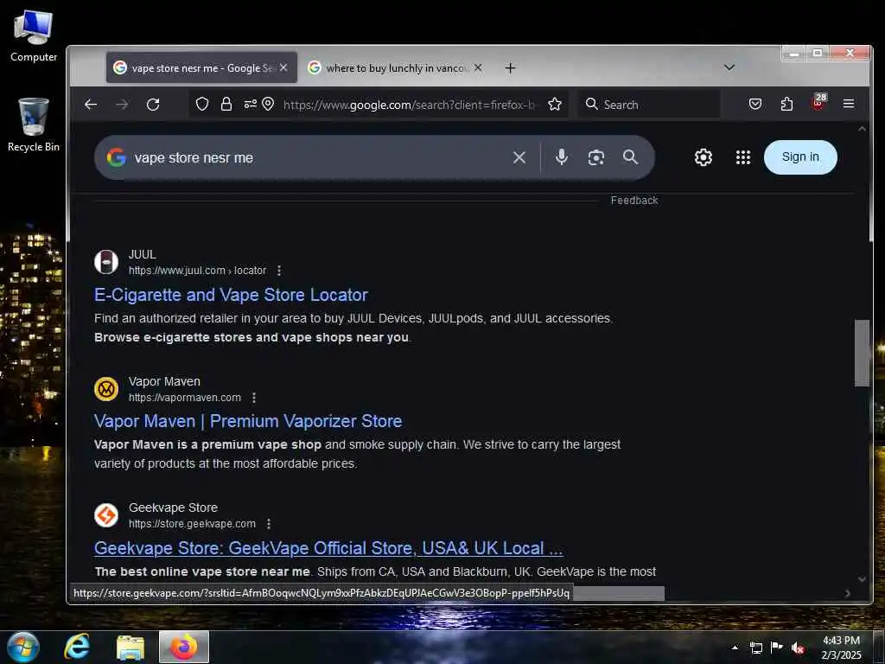Open Google quick settings gear icon
Image resolution: width=885 pixels, height=664 pixels.
click(704, 157)
